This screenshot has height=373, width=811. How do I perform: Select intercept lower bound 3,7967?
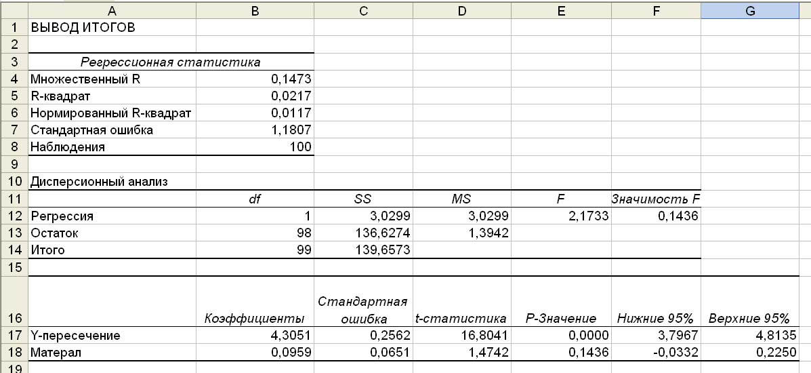pyautogui.click(x=657, y=335)
